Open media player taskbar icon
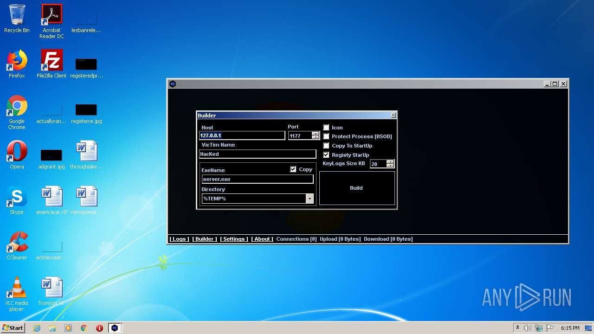The height and width of the screenshot is (334, 594). coord(68,328)
